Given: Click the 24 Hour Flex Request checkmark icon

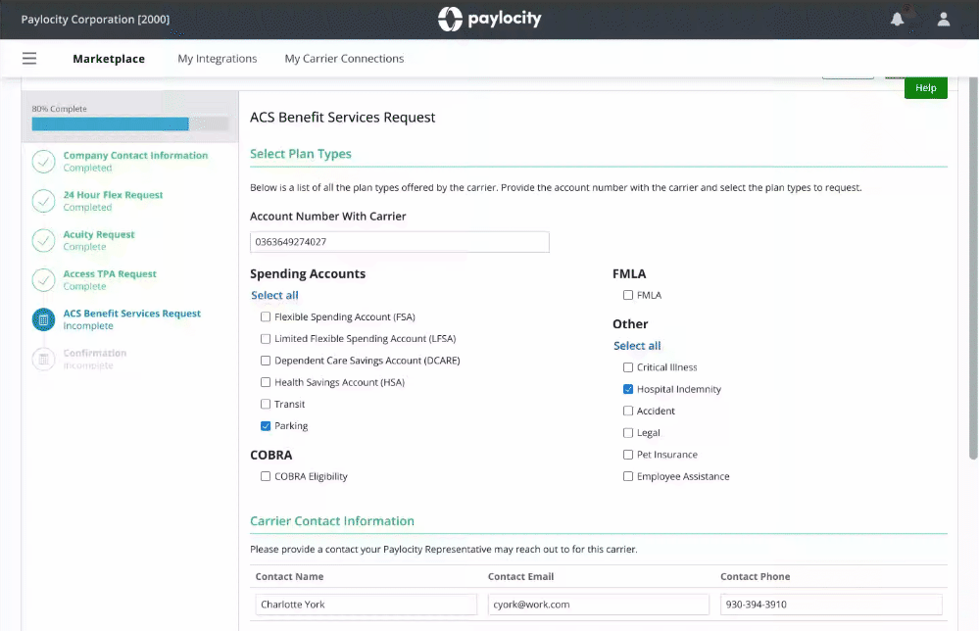Looking at the screenshot, I should click(44, 201).
